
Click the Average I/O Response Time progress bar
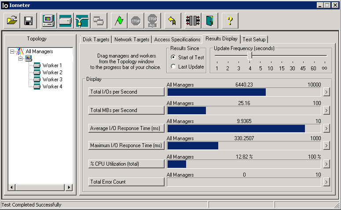244,129
